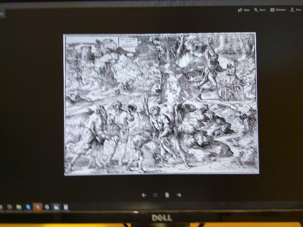Viewport: 303px width, 227px height.
Task: Click the Share button in top toolbar
Action: click(x=244, y=10)
